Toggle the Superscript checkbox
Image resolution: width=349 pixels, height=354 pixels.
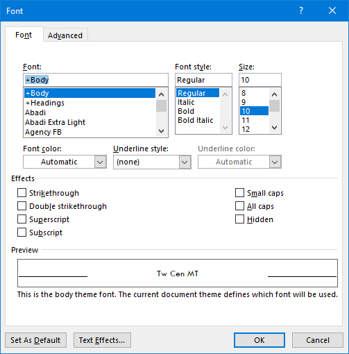(22, 219)
